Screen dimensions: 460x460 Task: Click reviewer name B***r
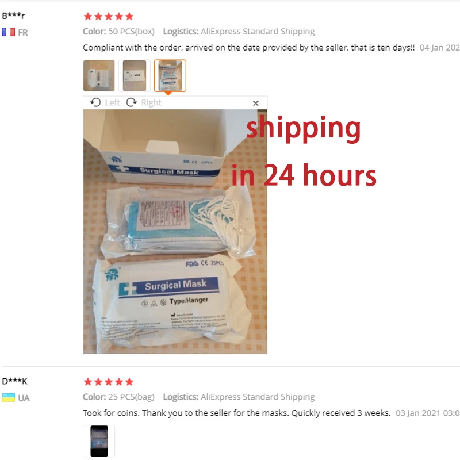(x=13, y=16)
